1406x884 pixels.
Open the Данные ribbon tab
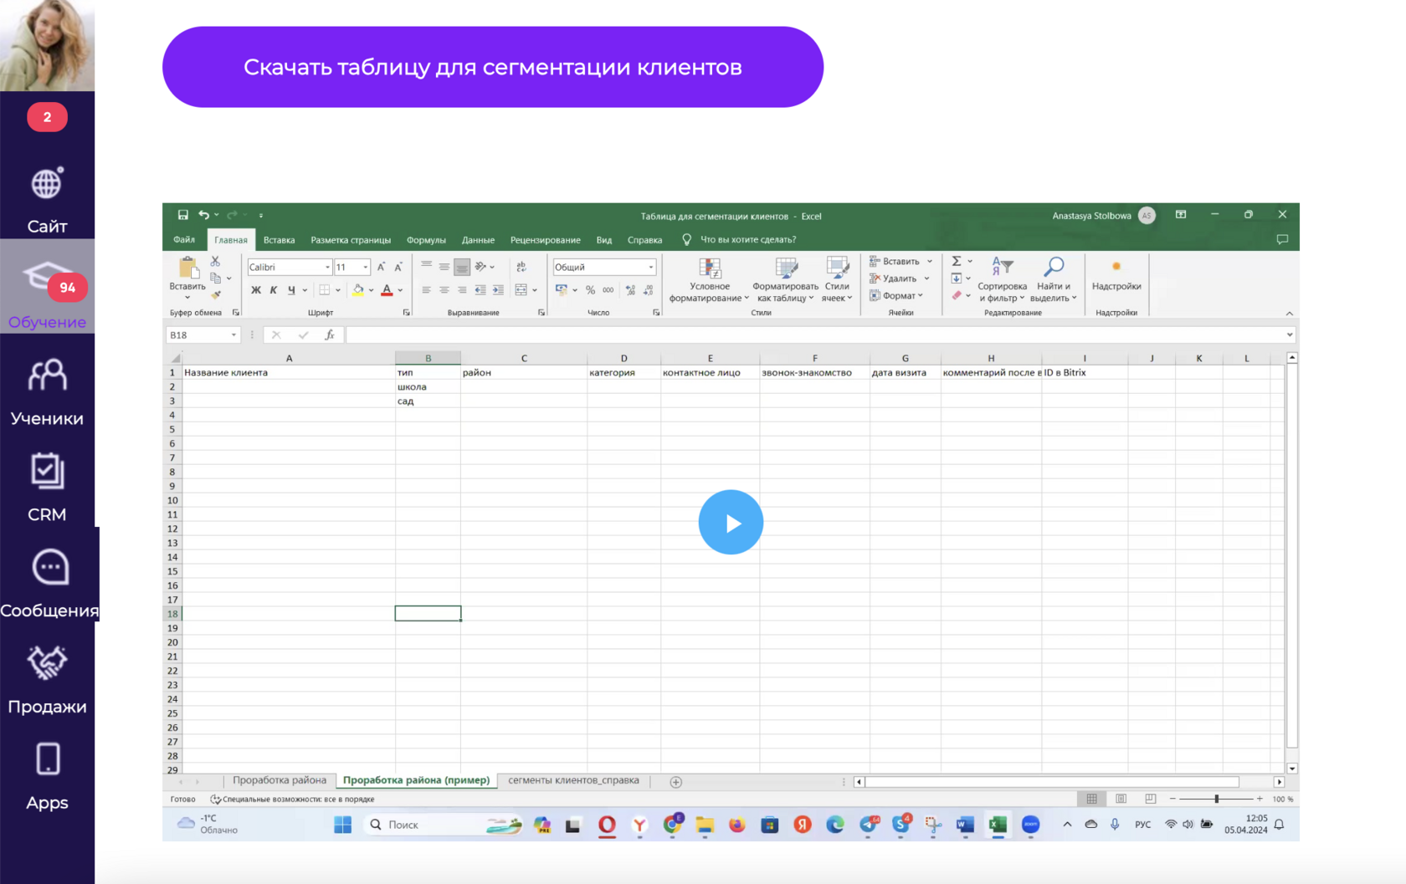point(478,240)
